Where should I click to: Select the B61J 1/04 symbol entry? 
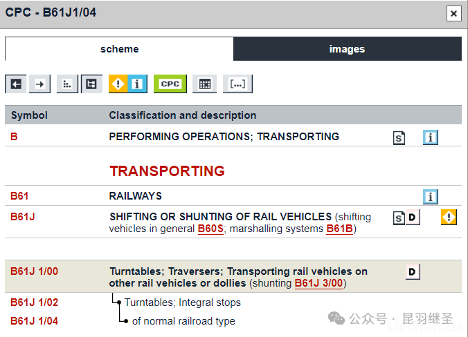click(35, 321)
